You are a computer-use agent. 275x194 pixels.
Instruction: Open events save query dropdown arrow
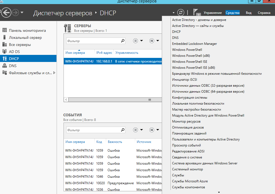(158, 130)
